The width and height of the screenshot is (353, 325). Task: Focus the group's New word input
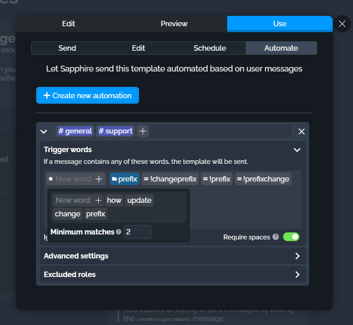(x=73, y=200)
